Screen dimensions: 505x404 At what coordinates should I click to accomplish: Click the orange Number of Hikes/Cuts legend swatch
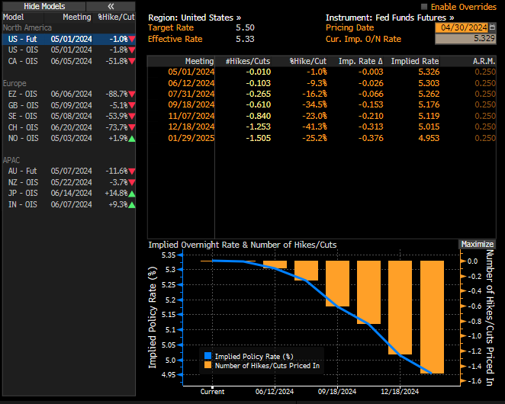[207, 365]
